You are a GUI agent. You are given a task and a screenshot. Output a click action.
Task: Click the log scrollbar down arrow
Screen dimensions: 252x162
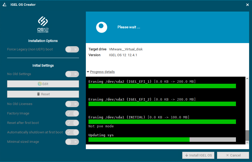click(247, 142)
